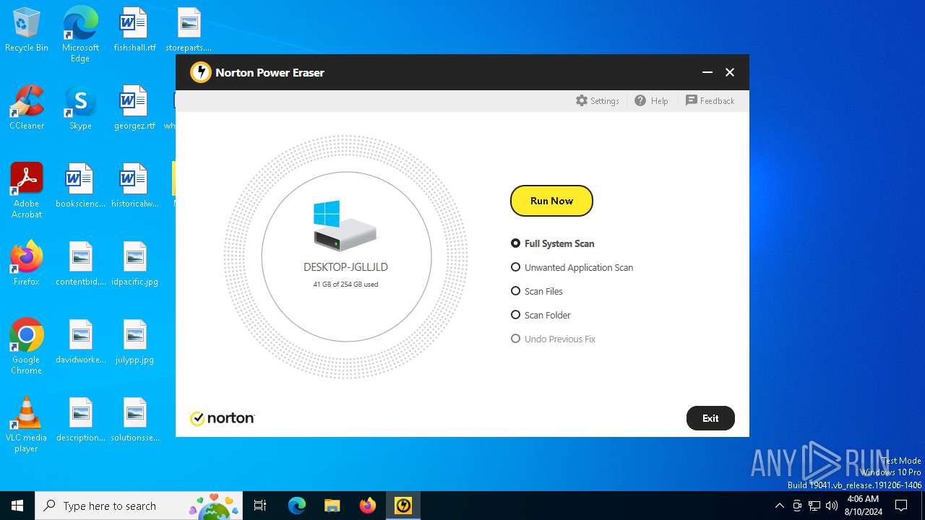Click Norton Power Eraser taskbar button

coord(403,506)
